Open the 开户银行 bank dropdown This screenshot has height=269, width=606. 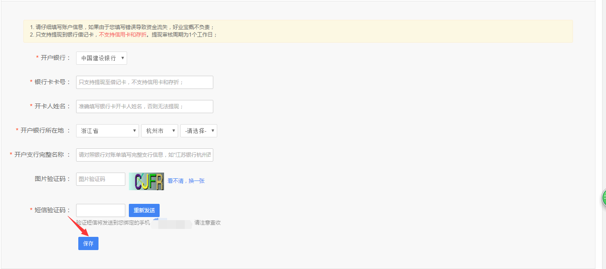coord(102,58)
